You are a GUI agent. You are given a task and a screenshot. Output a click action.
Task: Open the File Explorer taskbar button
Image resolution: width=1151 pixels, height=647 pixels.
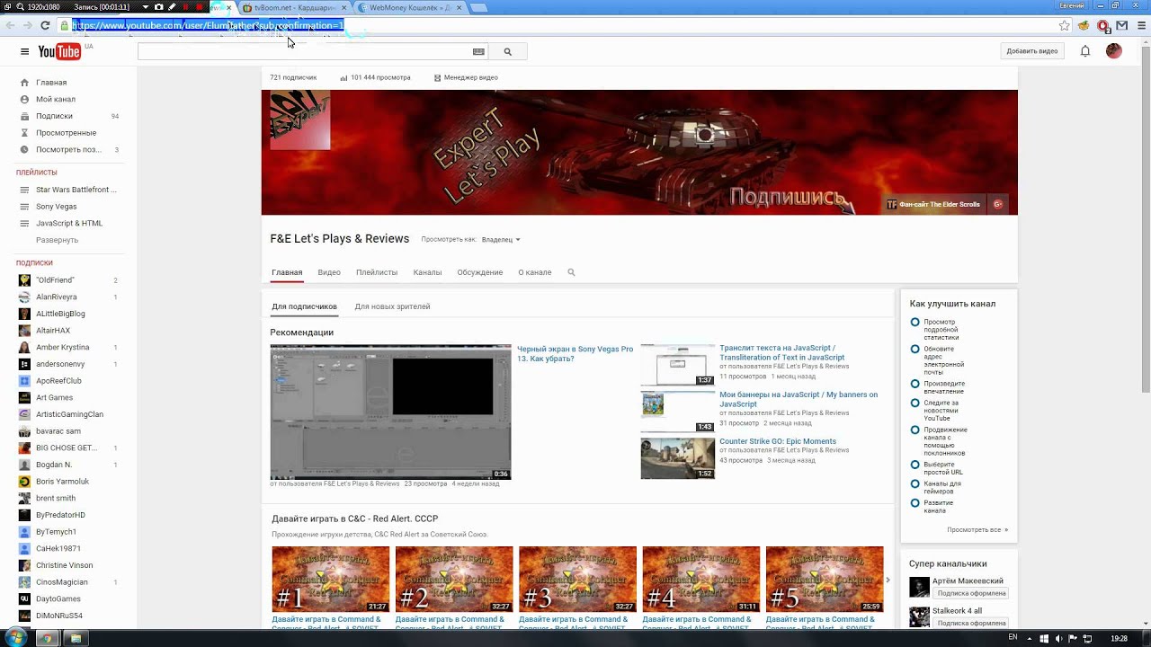[x=76, y=638]
